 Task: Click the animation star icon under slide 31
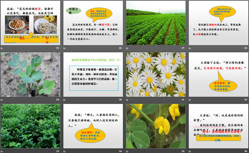click(x=127, y=100)
